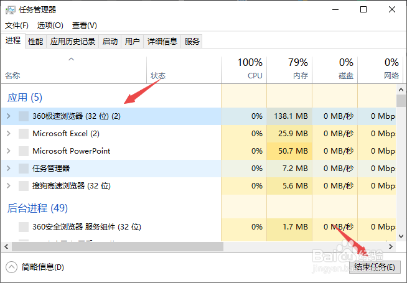Click the 138.1 MB memory value

tap(291, 116)
